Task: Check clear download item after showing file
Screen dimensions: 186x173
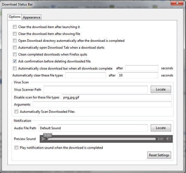Action: [x=15, y=34]
